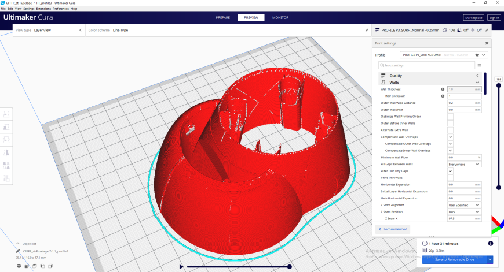504x272 pixels.
Task: Open the Extensions menu
Action: 43,9
